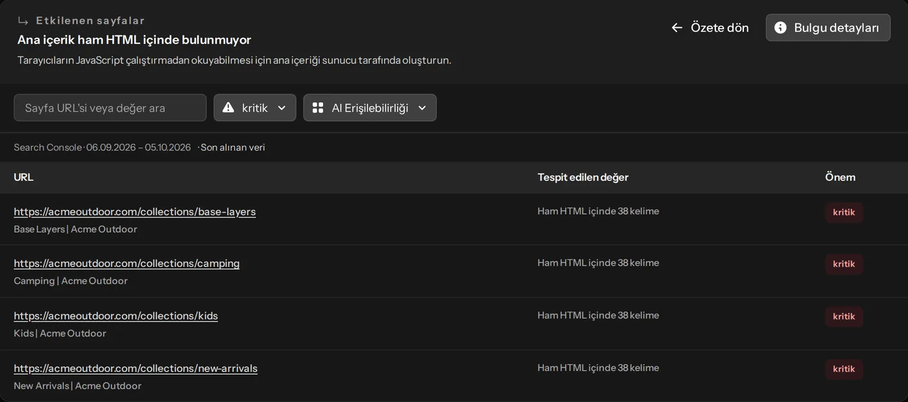908x402 pixels.
Task: Go back via Özete dön
Action: point(710,27)
